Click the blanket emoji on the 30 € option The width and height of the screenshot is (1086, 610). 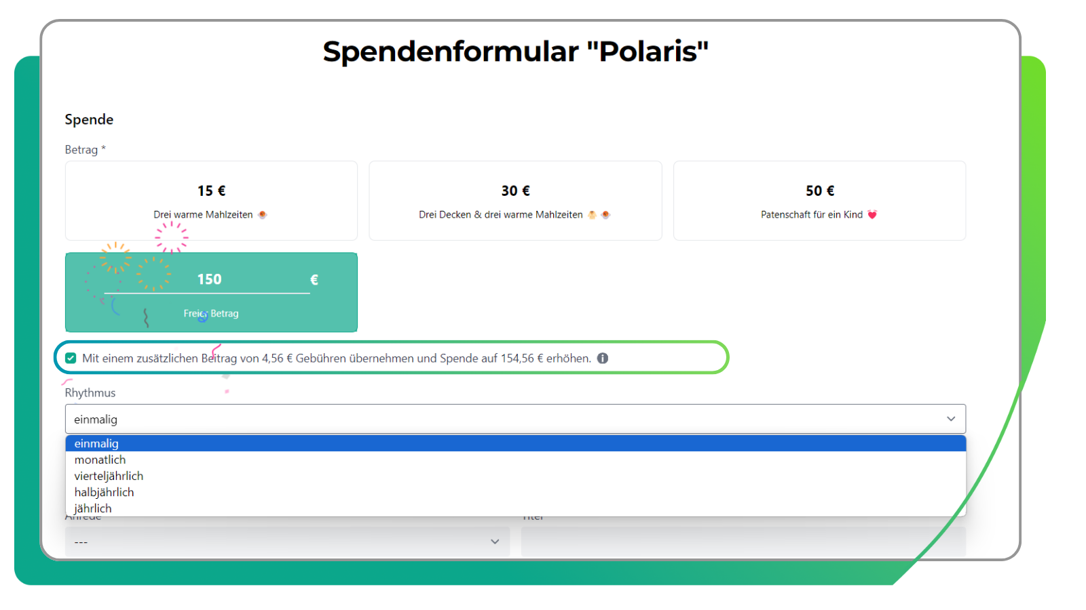coord(591,214)
